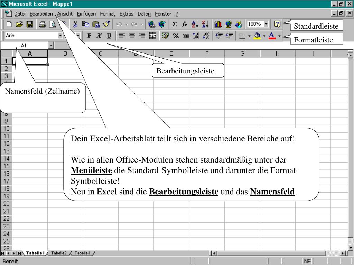Click the AutoSum sigma icon
The height and width of the screenshot is (265, 354).
click(174, 24)
